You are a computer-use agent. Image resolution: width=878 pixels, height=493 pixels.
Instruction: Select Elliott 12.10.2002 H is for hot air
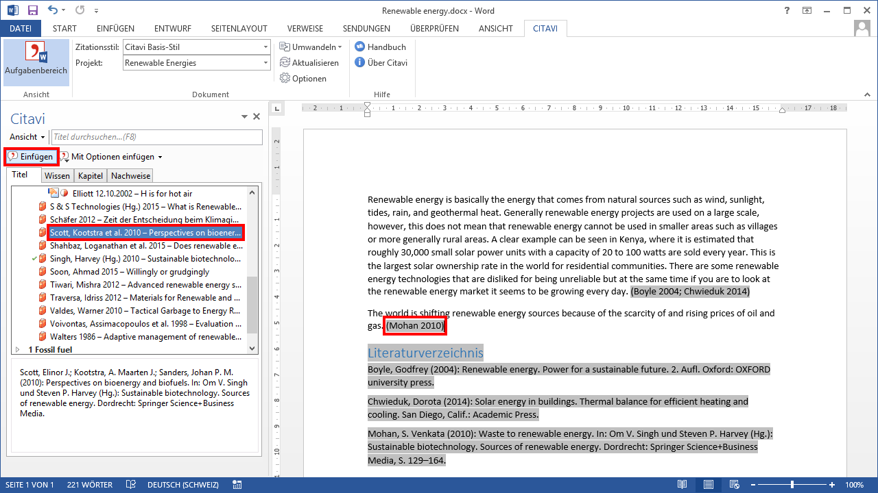coord(133,194)
